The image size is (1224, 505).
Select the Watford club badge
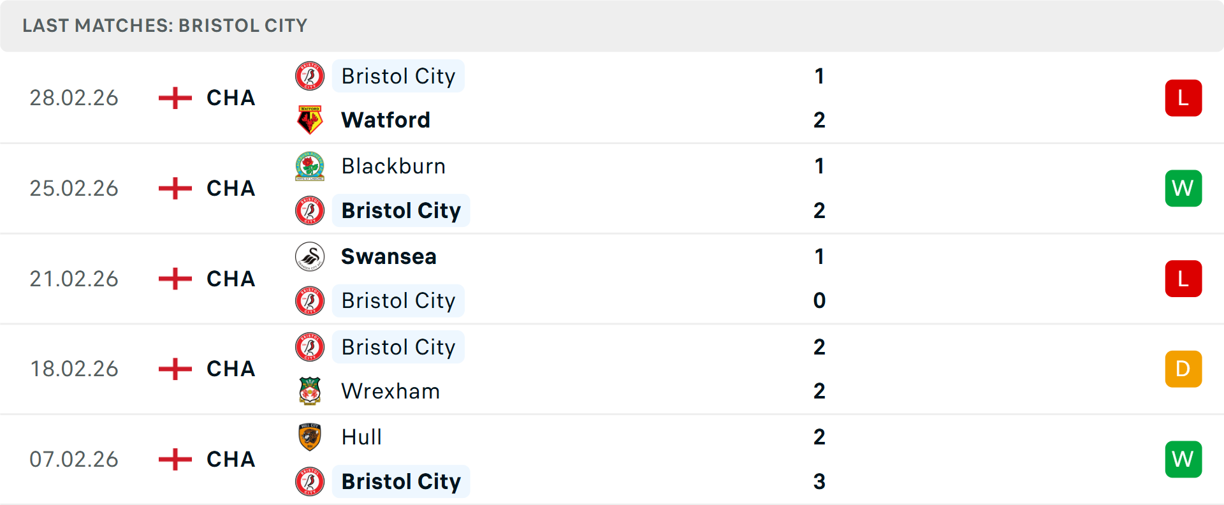click(310, 120)
